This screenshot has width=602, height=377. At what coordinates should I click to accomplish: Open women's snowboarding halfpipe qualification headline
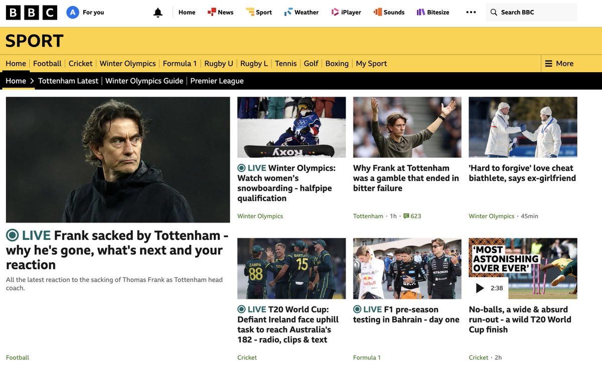click(x=286, y=183)
